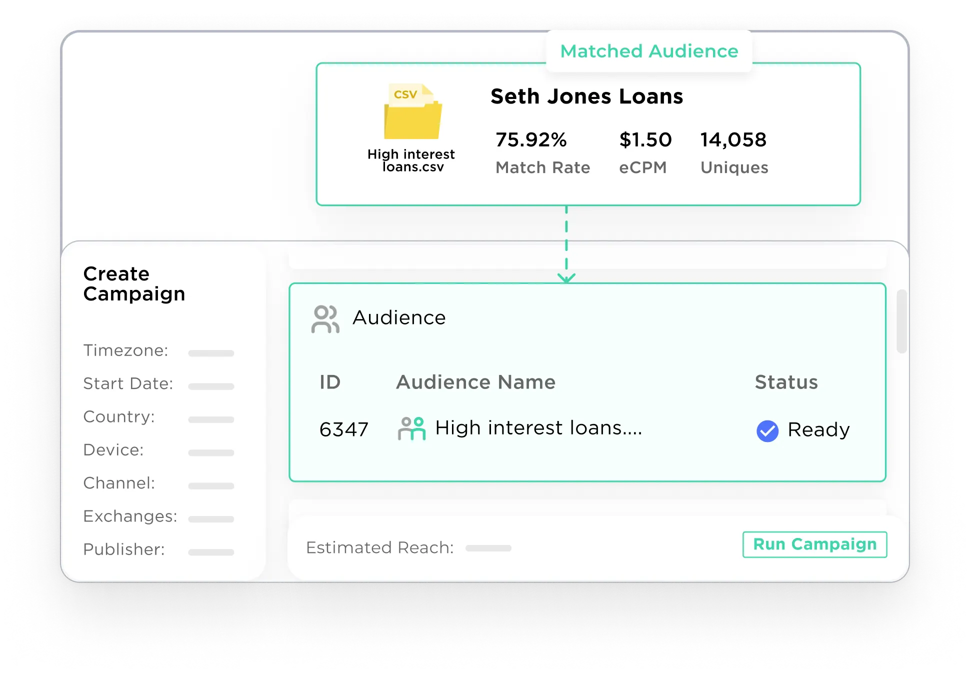Click the Country field placeholder
This screenshot has height=673, width=970.
tap(211, 419)
